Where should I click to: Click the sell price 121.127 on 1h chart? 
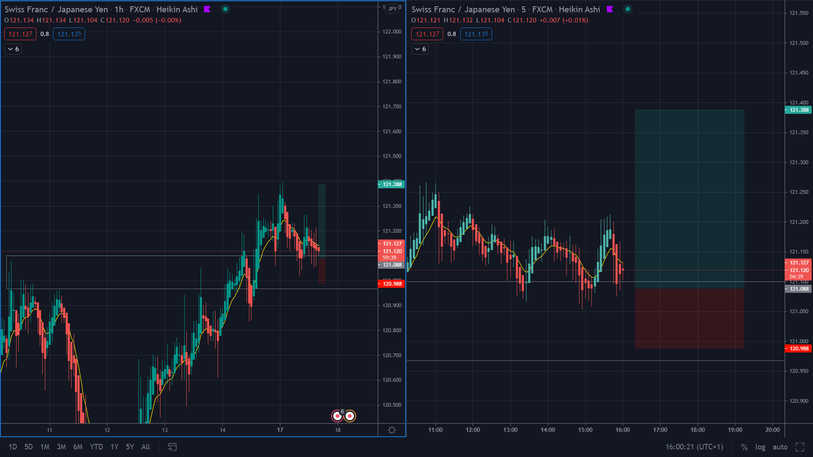20,34
